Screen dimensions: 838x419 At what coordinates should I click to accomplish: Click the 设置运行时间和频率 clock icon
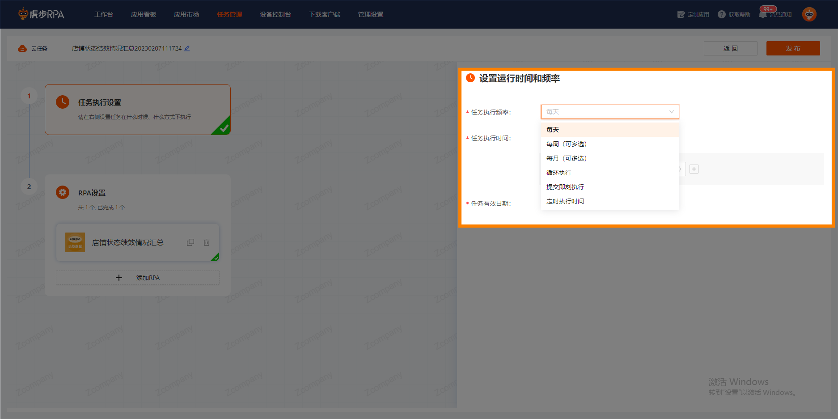pyautogui.click(x=470, y=78)
